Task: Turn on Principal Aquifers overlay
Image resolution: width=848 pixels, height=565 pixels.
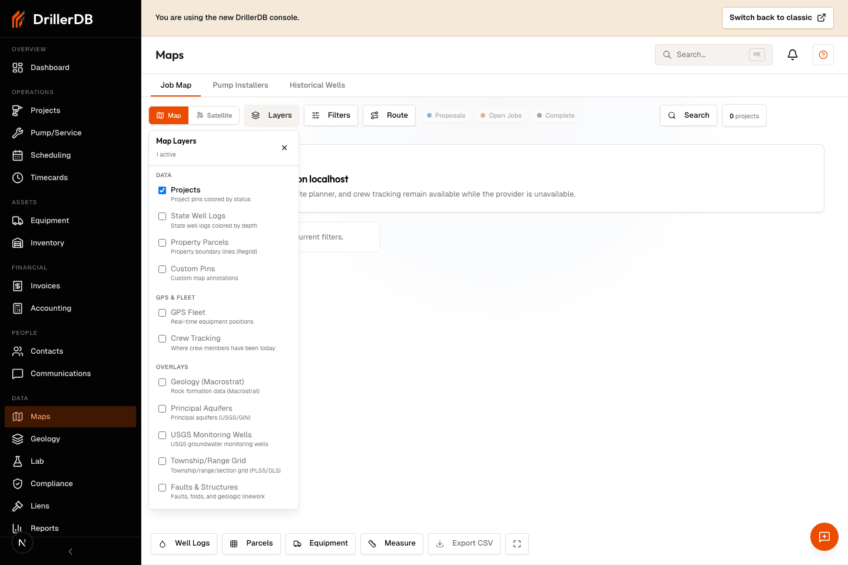Action: (x=162, y=409)
